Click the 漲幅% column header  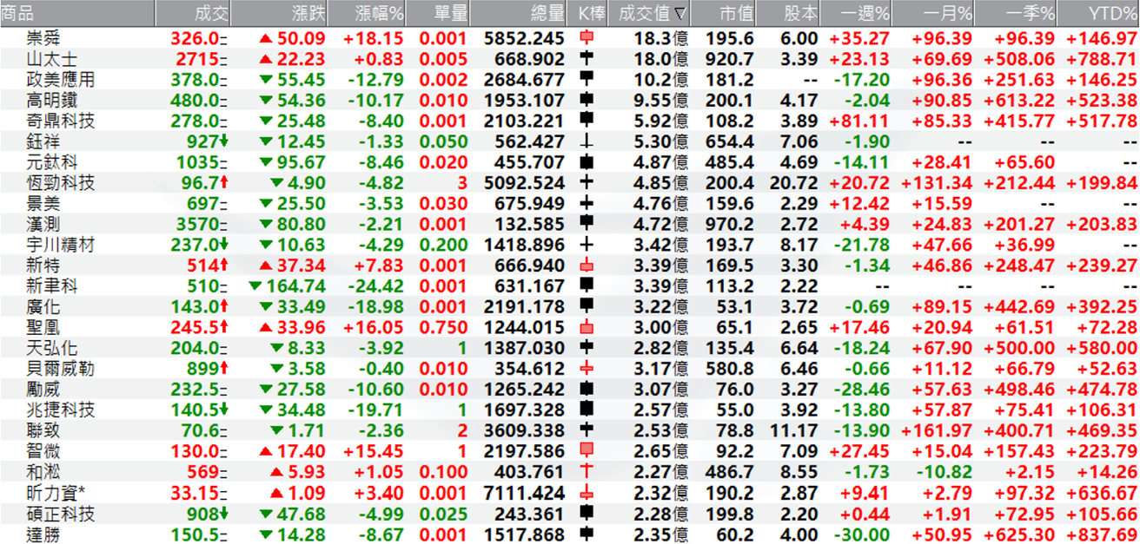click(380, 13)
